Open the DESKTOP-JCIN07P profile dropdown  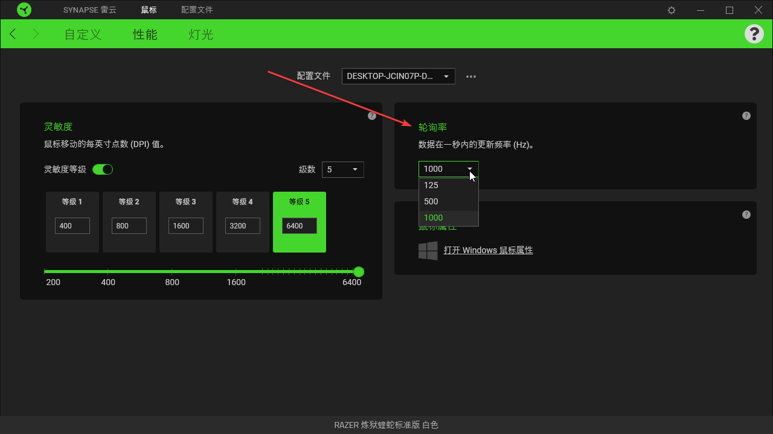pos(398,76)
